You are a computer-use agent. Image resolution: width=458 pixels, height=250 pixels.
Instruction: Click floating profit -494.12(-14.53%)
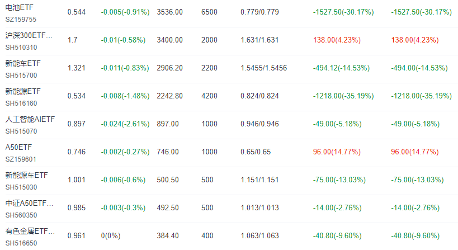[x=342, y=68]
